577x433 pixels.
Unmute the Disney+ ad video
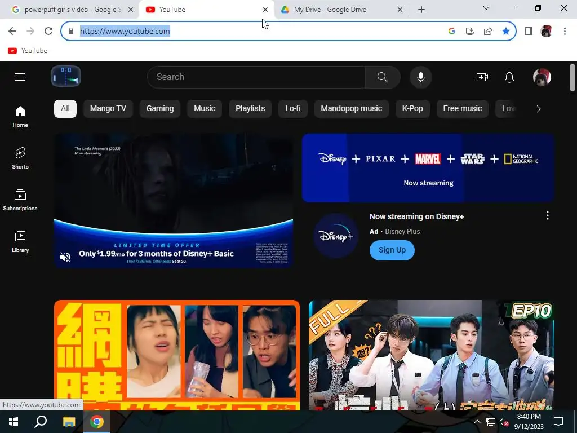(65, 257)
